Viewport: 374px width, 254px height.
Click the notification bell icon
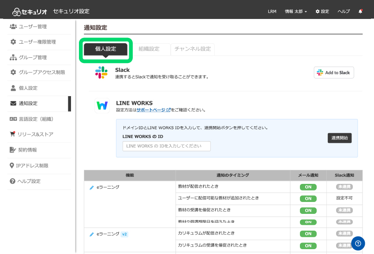361,11
